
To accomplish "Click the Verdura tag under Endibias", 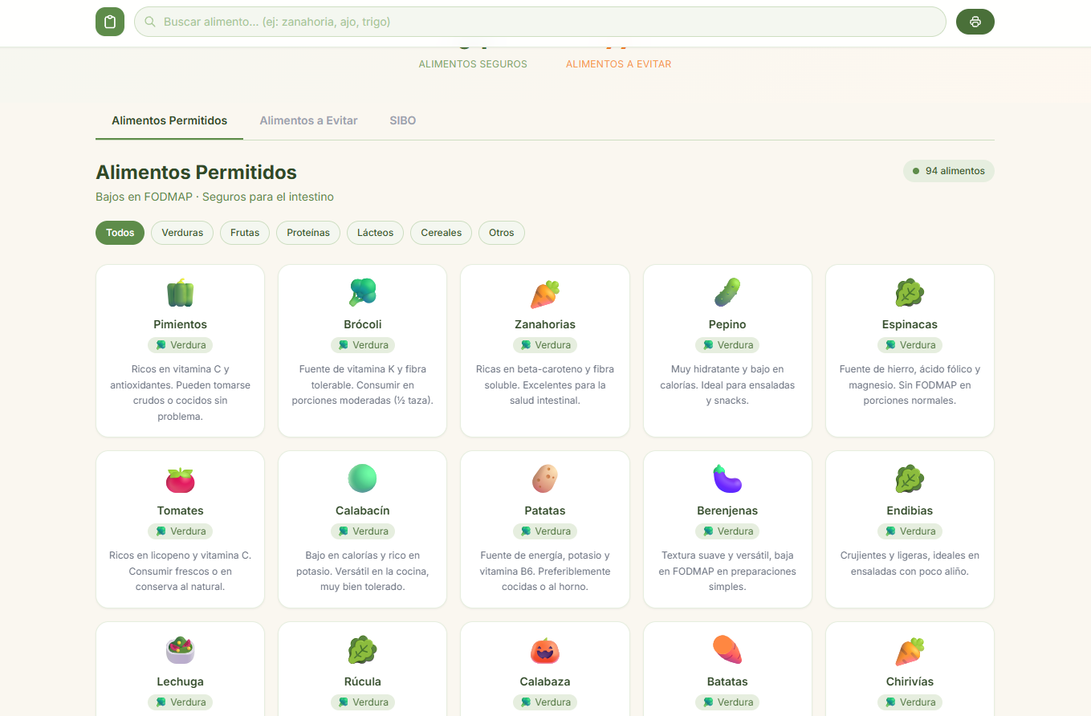I will (x=910, y=531).
